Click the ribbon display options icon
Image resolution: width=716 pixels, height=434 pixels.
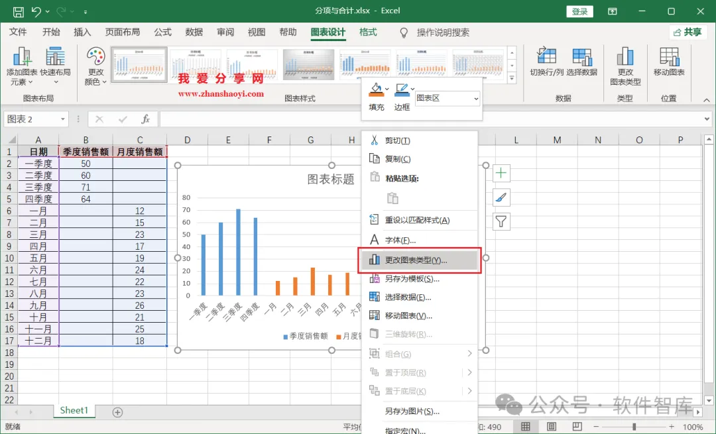pos(613,11)
